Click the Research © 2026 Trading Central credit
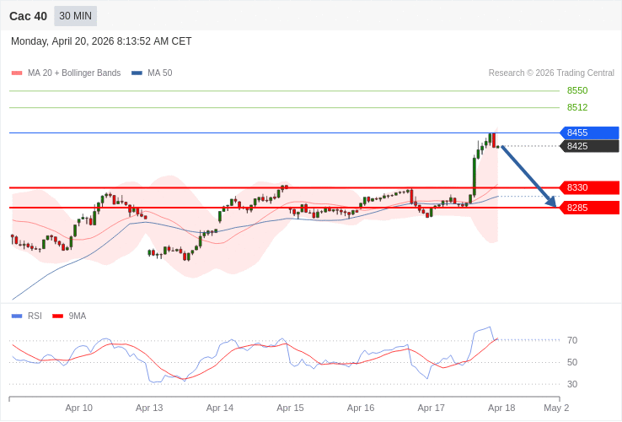This screenshot has height=422, width=622. (x=551, y=73)
